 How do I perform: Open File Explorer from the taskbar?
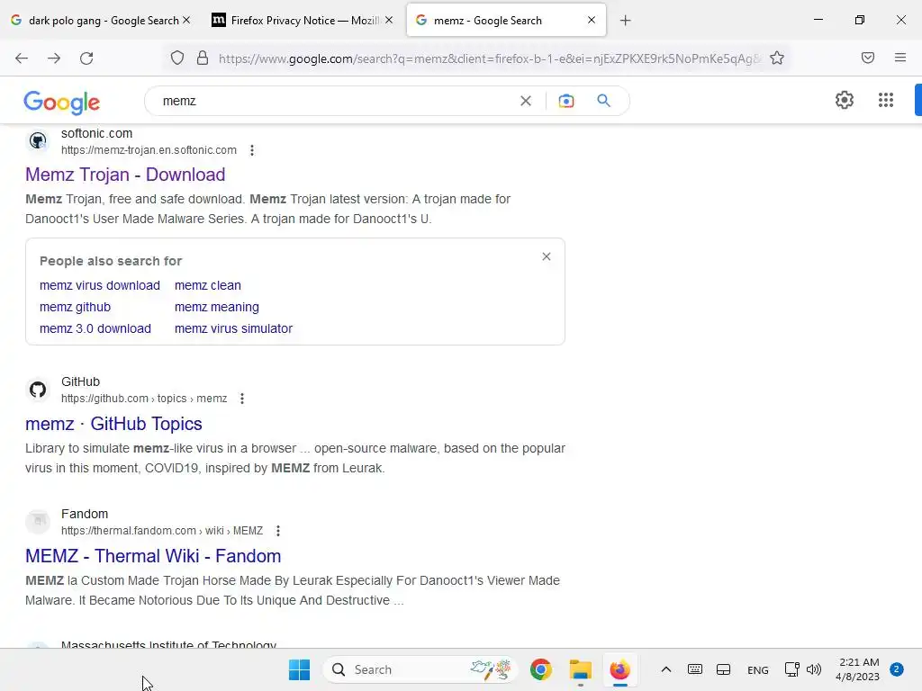(x=581, y=669)
